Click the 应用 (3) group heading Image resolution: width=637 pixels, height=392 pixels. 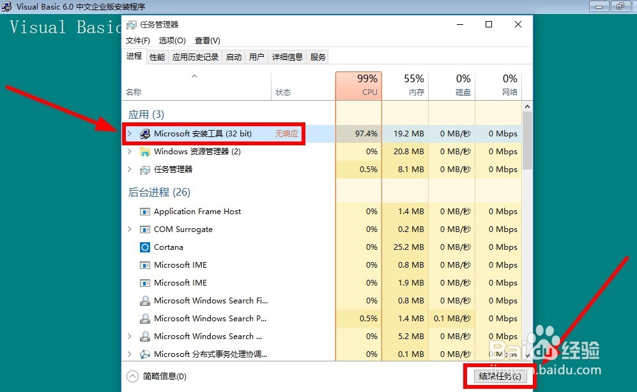click(146, 115)
